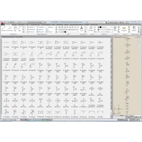Activate the Полилиния (Polyline) tool
Screen dimensions: 142x142
(10, 29)
